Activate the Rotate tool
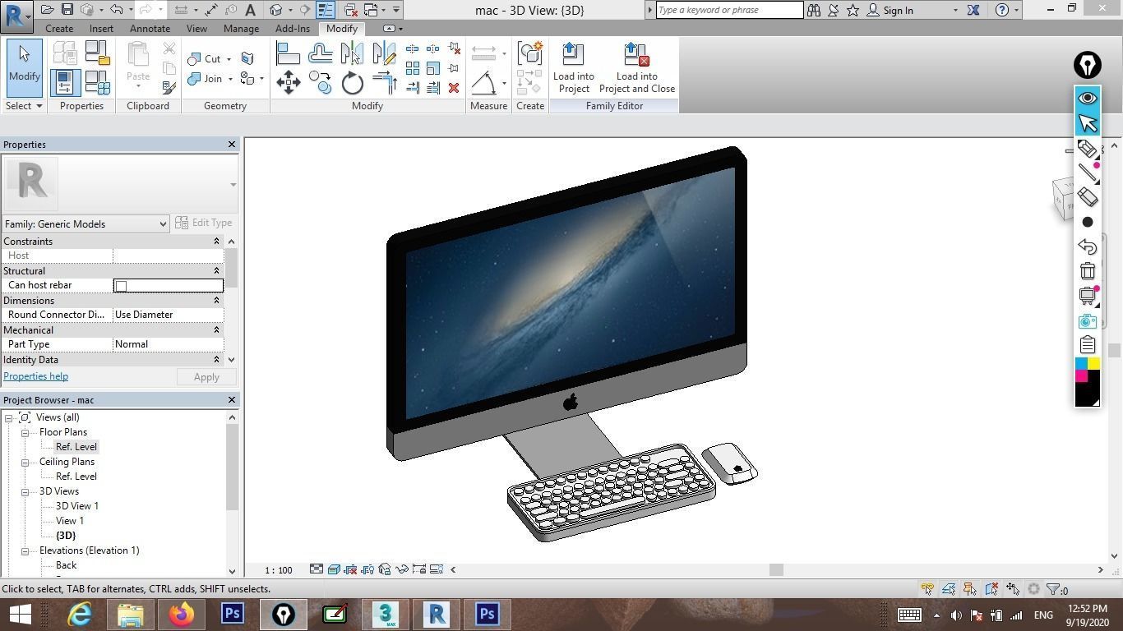Image resolution: width=1123 pixels, height=631 pixels. [x=351, y=82]
